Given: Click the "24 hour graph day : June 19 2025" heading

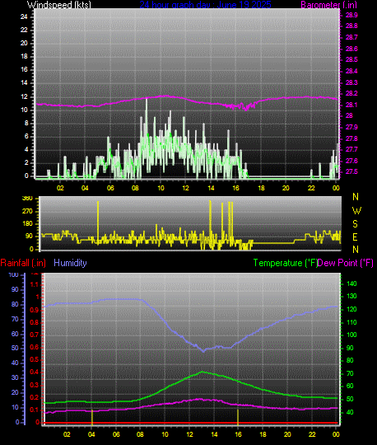Looking at the screenshot, I should tap(205, 5).
